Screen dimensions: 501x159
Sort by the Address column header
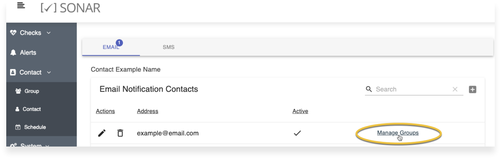pyautogui.click(x=148, y=111)
